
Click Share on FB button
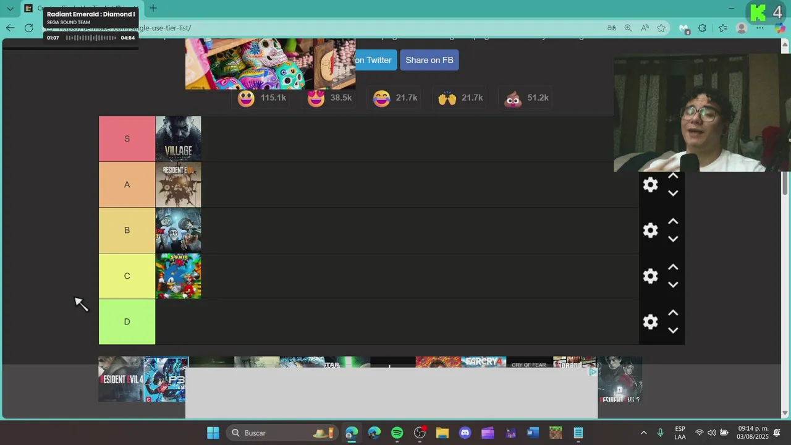[429, 60]
